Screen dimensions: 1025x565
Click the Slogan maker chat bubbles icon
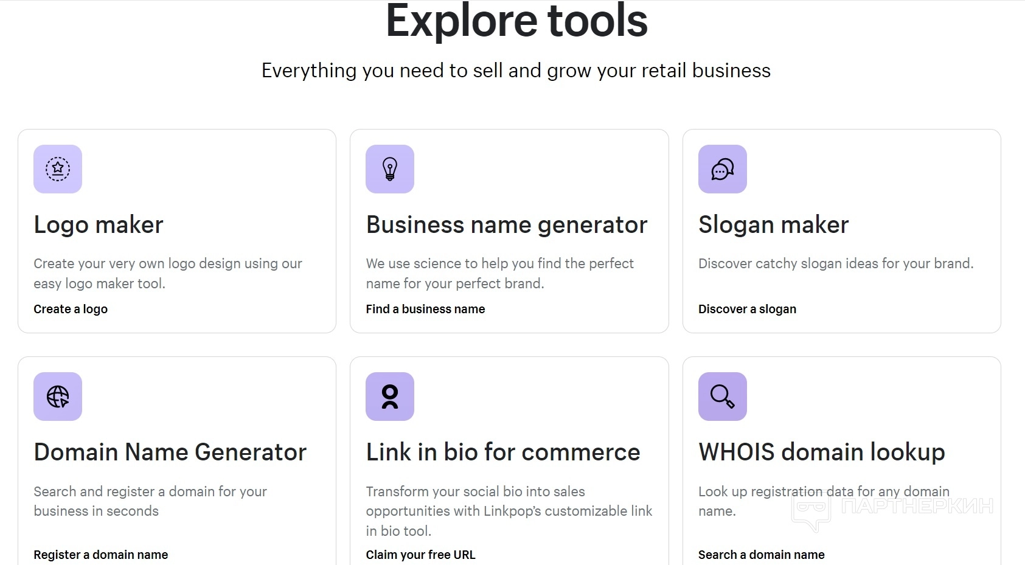pyautogui.click(x=722, y=169)
